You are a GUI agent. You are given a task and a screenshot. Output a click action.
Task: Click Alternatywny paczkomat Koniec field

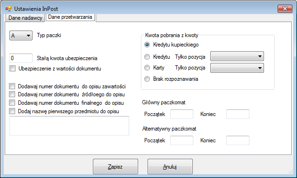[238, 140]
